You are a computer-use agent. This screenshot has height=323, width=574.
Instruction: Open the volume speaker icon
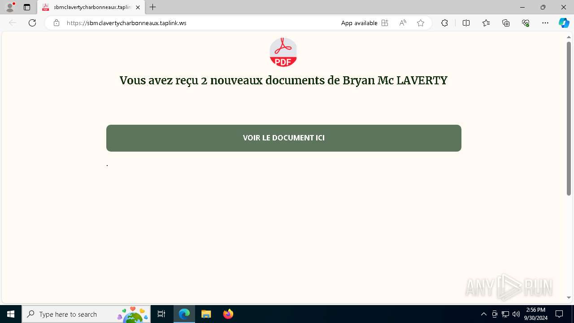[516, 314]
